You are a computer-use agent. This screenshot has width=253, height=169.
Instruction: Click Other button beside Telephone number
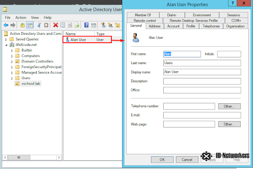[229, 106]
